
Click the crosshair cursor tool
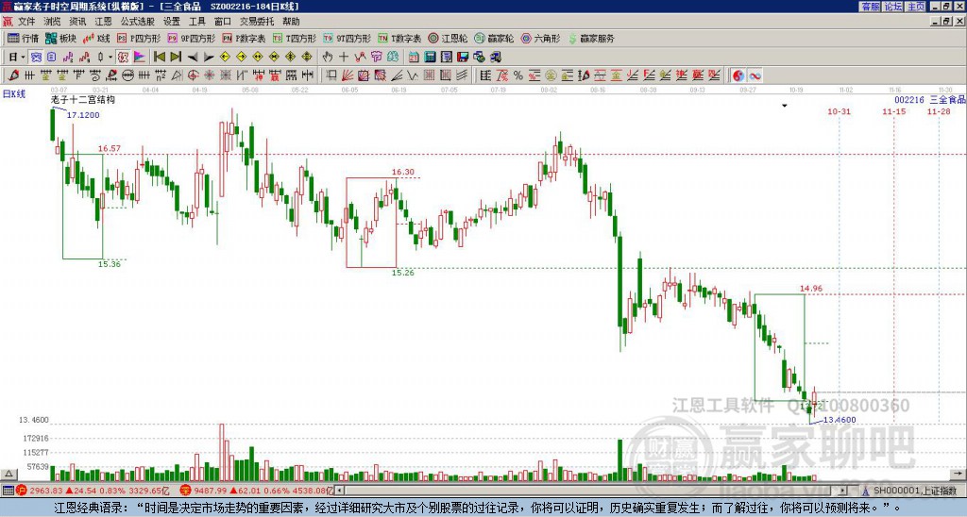tap(344, 57)
